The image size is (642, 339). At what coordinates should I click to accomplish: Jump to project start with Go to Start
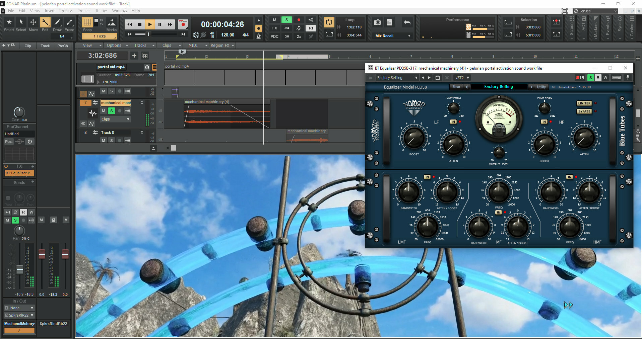(130, 34)
